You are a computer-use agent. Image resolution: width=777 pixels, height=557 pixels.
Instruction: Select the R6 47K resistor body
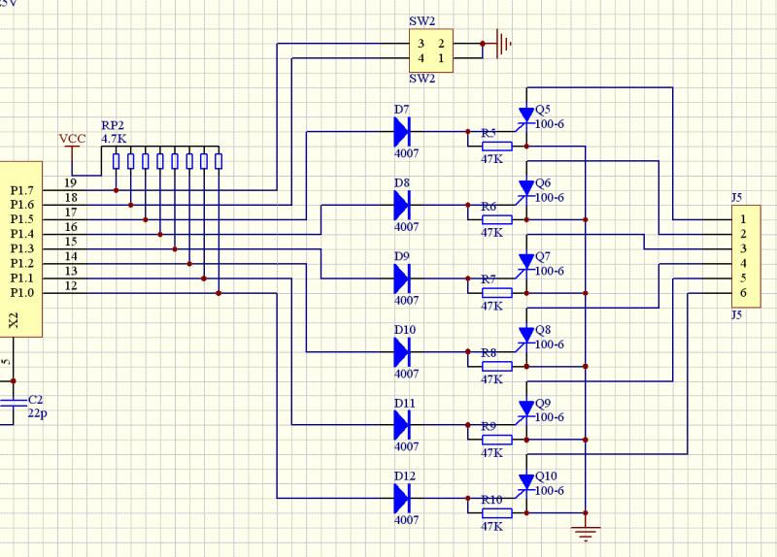[x=496, y=220]
